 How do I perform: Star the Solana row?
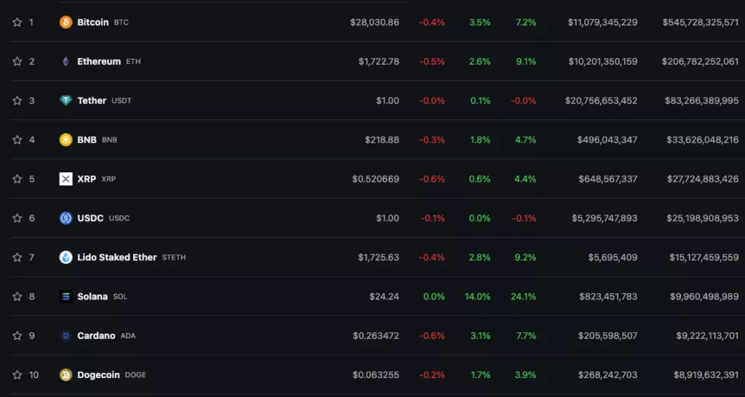[x=17, y=297]
